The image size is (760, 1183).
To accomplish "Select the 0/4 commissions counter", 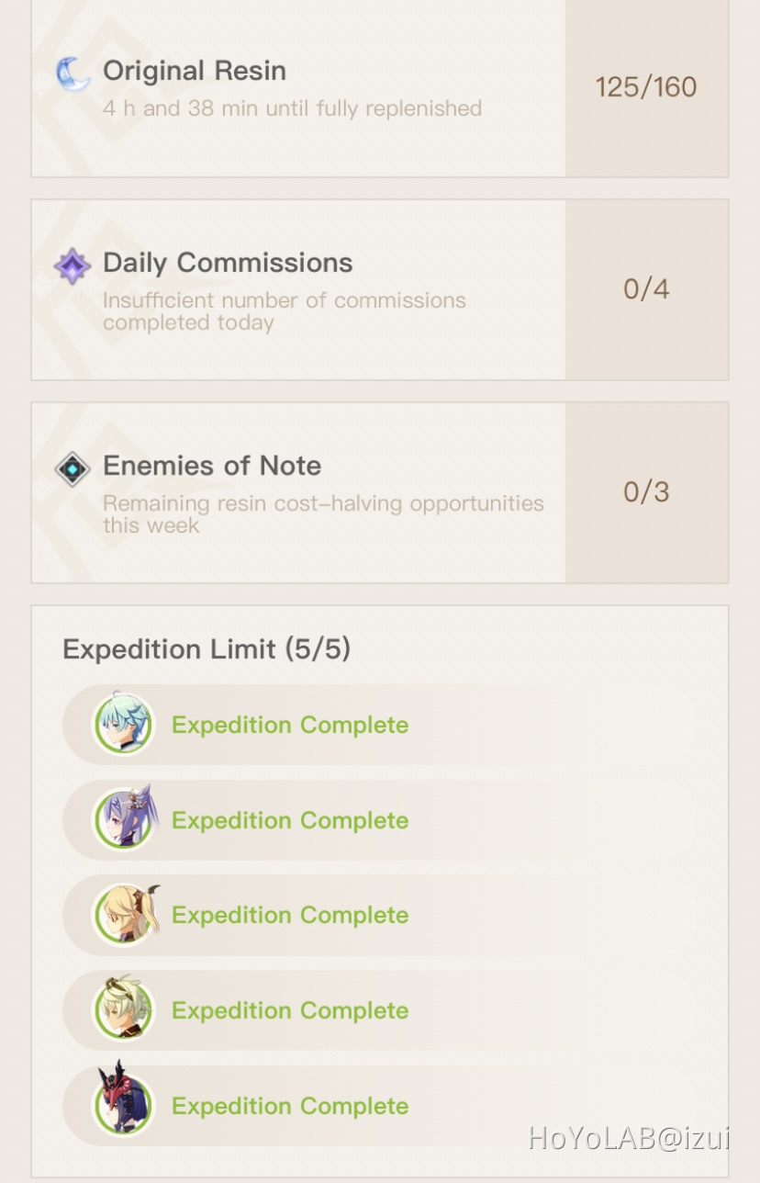I will tap(648, 287).
